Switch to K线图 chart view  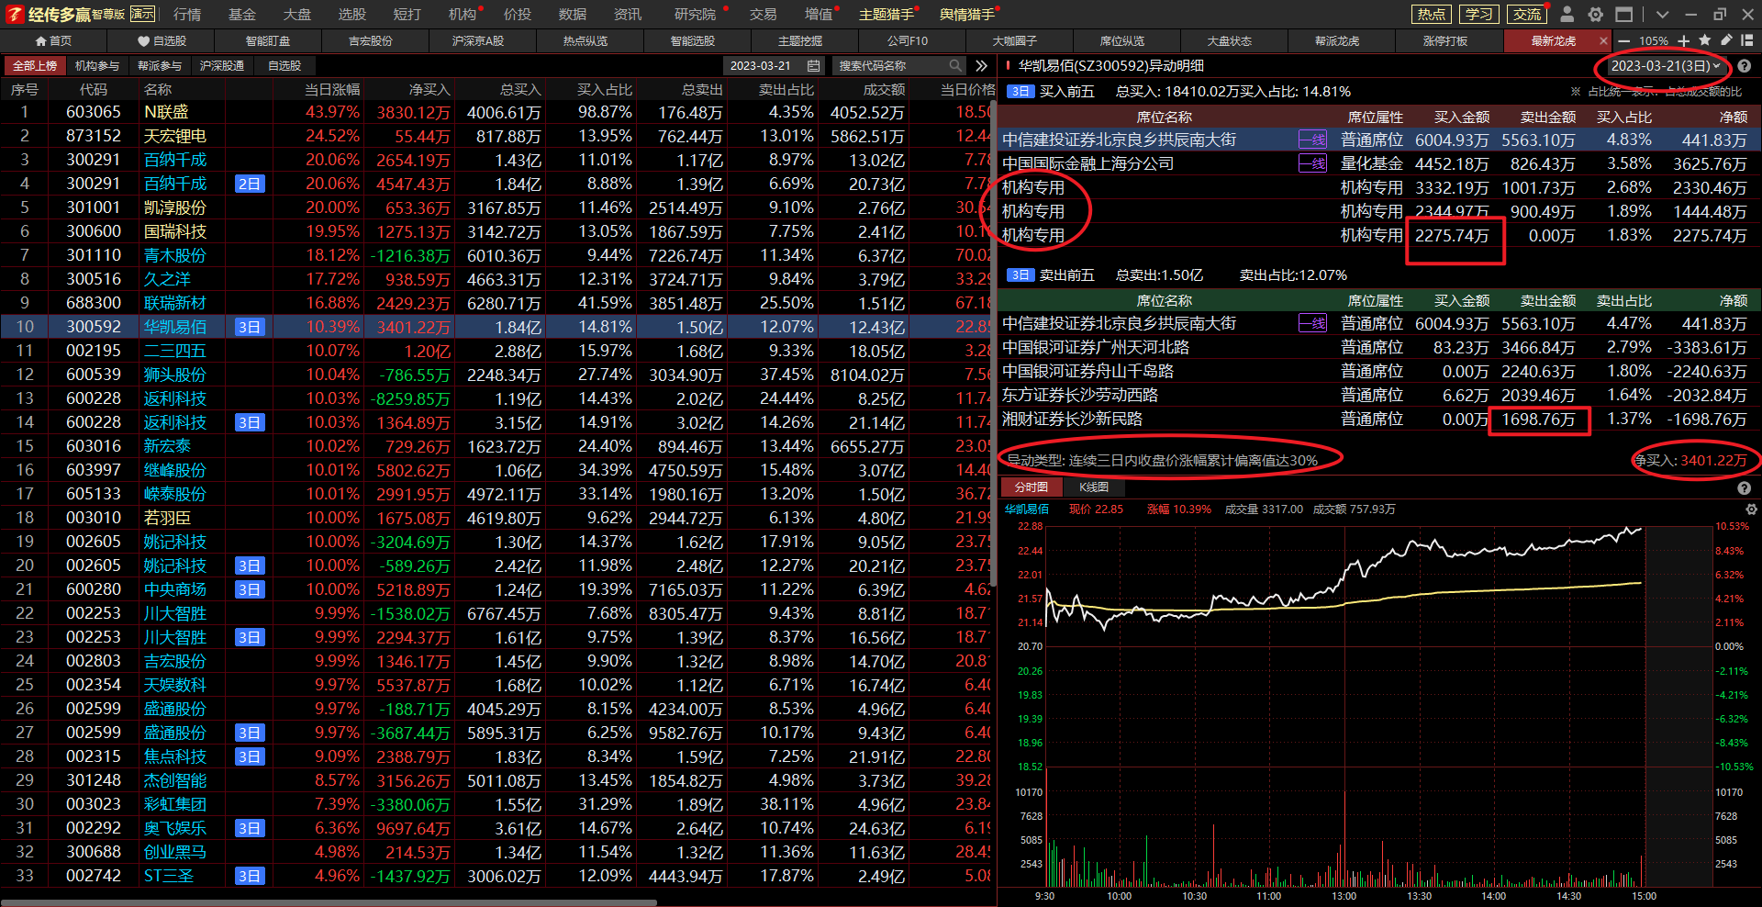point(1094,487)
